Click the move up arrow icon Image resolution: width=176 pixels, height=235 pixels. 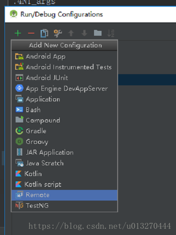71,33
